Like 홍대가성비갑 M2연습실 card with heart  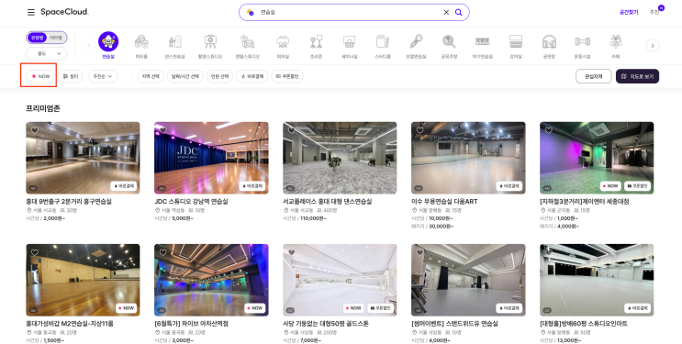[34, 252]
